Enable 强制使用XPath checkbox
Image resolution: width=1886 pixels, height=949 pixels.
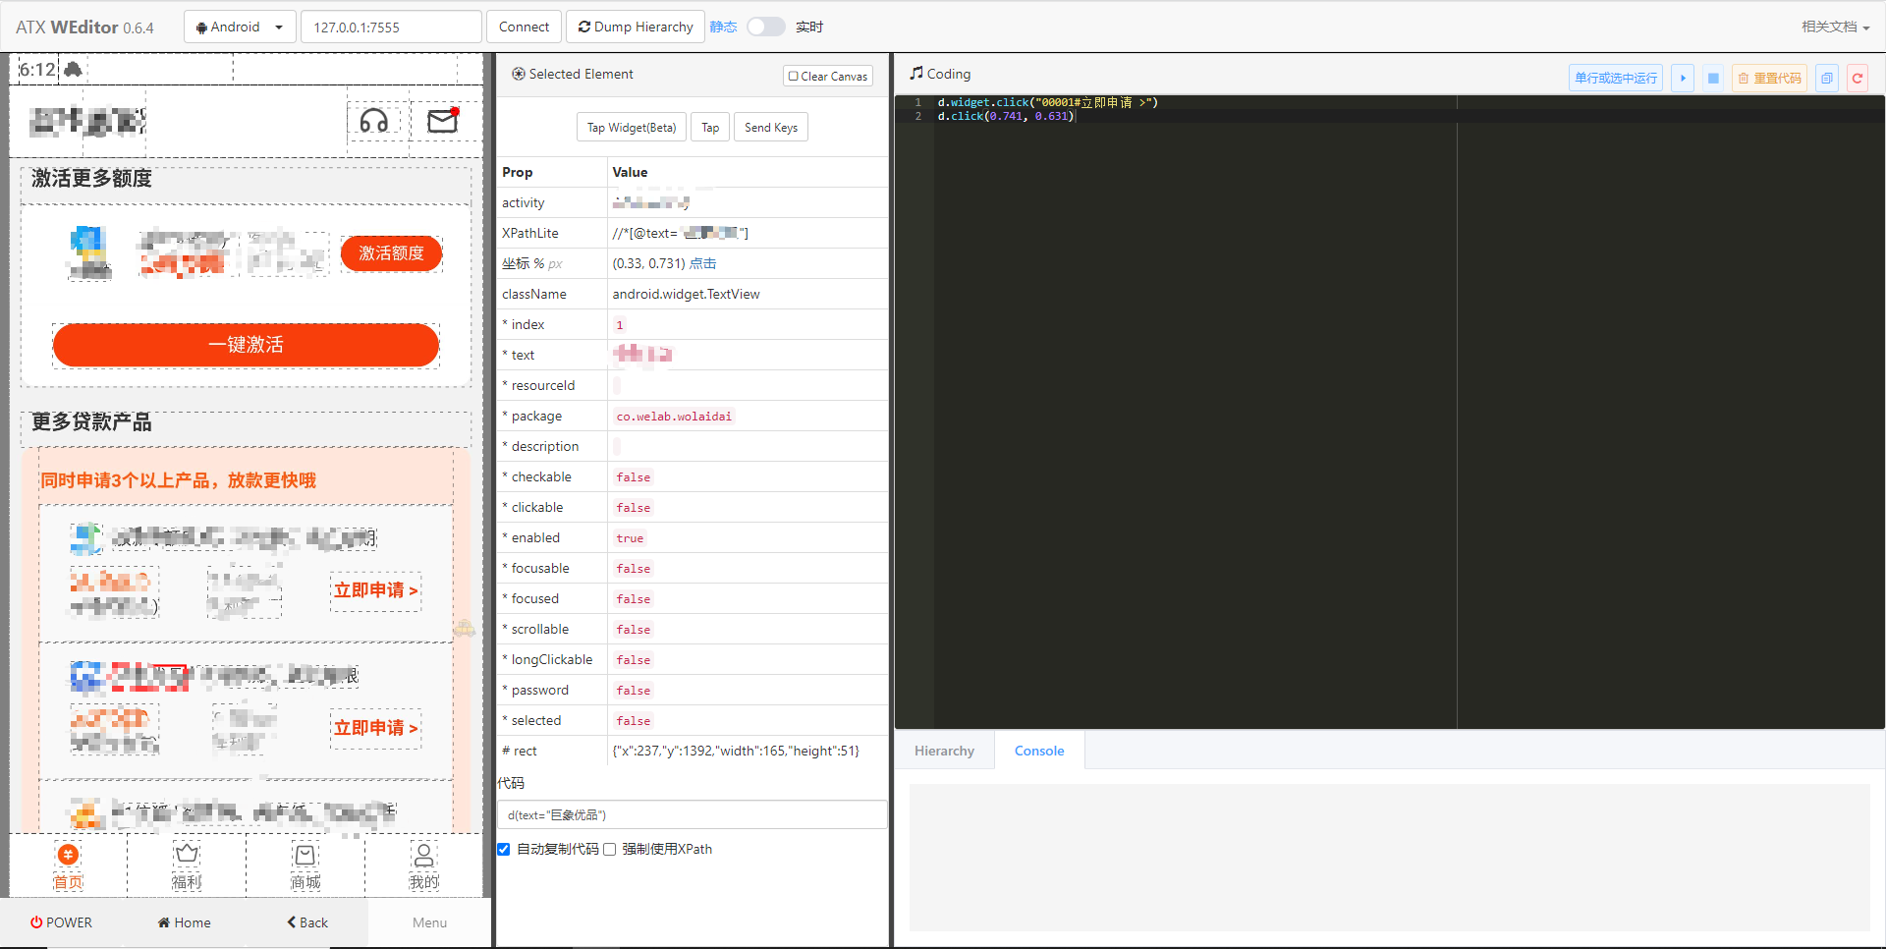[x=610, y=849]
